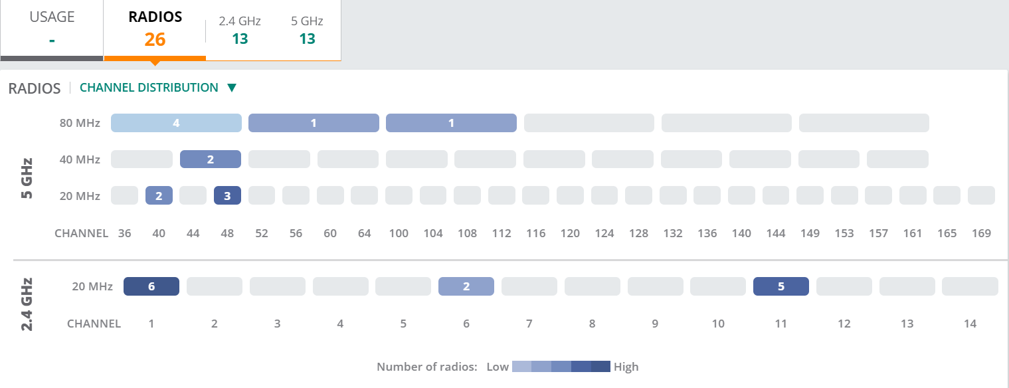1009x388 pixels.
Task: Click the empty 2.4 GHz channel 14 bar
Action: [970, 286]
